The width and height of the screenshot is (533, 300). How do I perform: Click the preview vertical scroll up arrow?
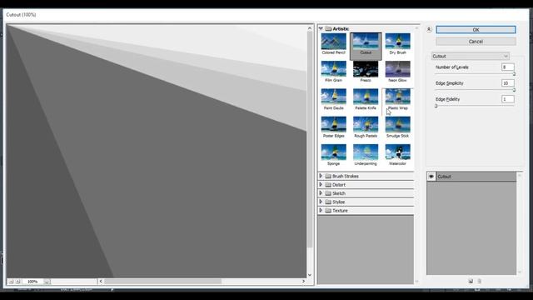click(310, 28)
